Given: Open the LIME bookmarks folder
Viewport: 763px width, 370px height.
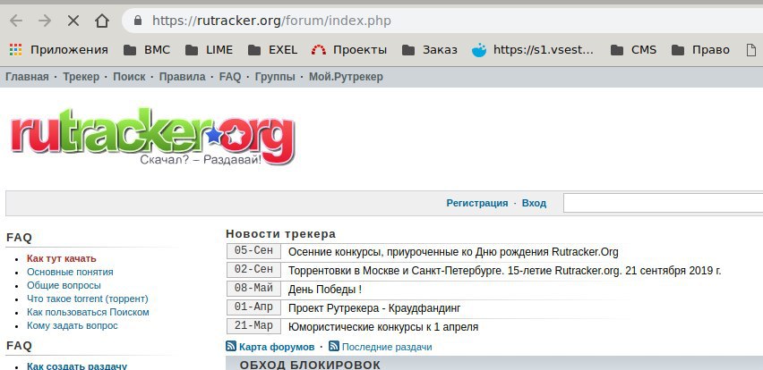Looking at the screenshot, I should click(210, 49).
